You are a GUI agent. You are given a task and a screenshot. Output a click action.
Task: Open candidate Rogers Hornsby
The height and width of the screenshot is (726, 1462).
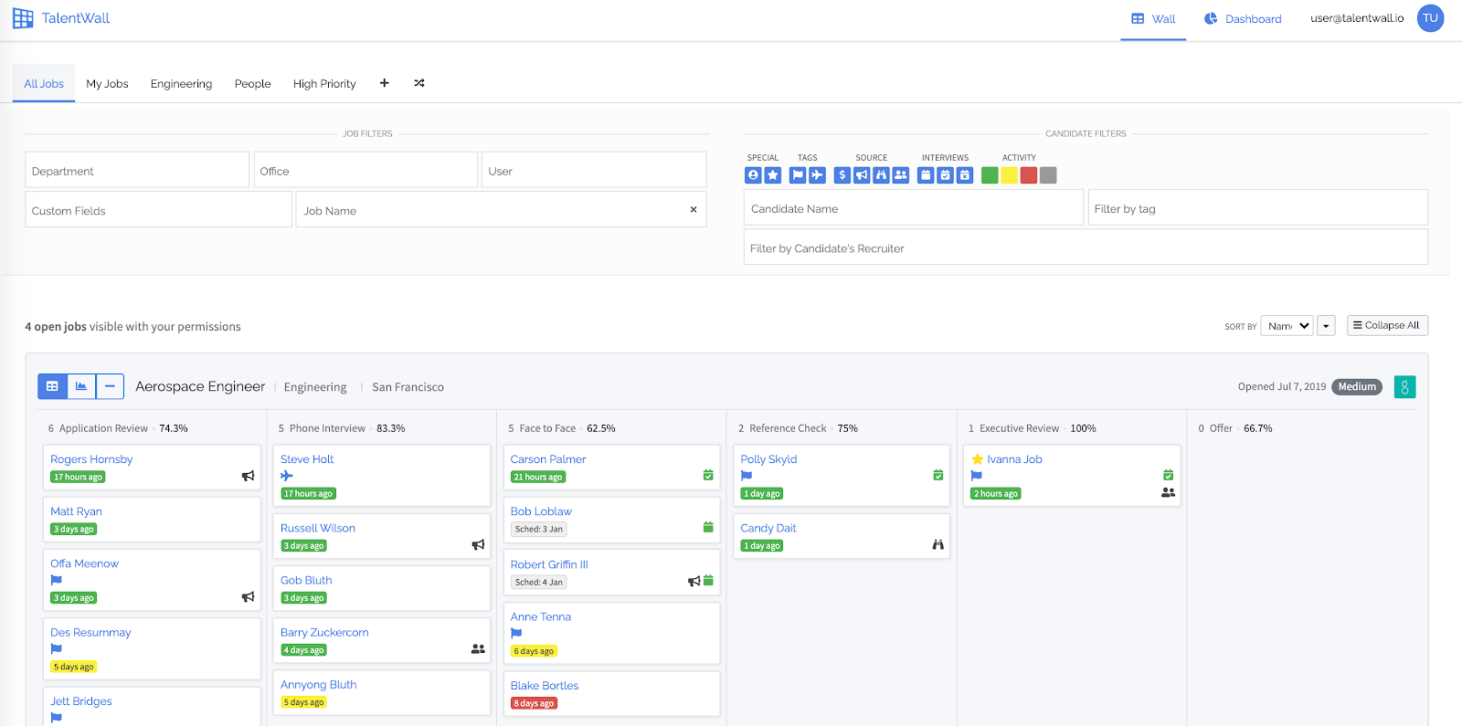(91, 459)
